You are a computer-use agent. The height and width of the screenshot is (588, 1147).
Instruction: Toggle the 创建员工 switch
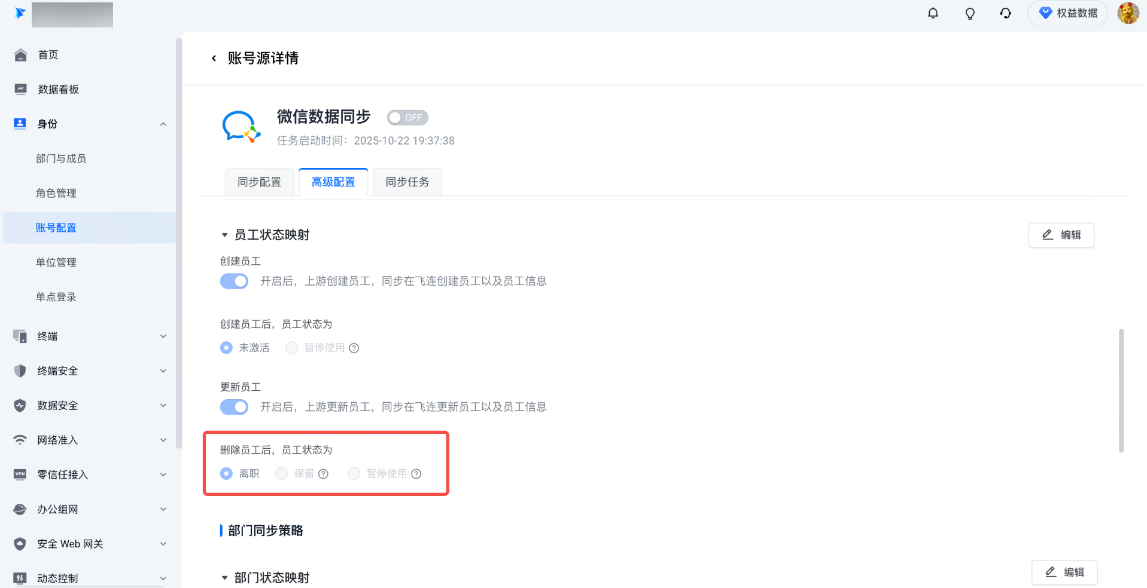coord(234,281)
